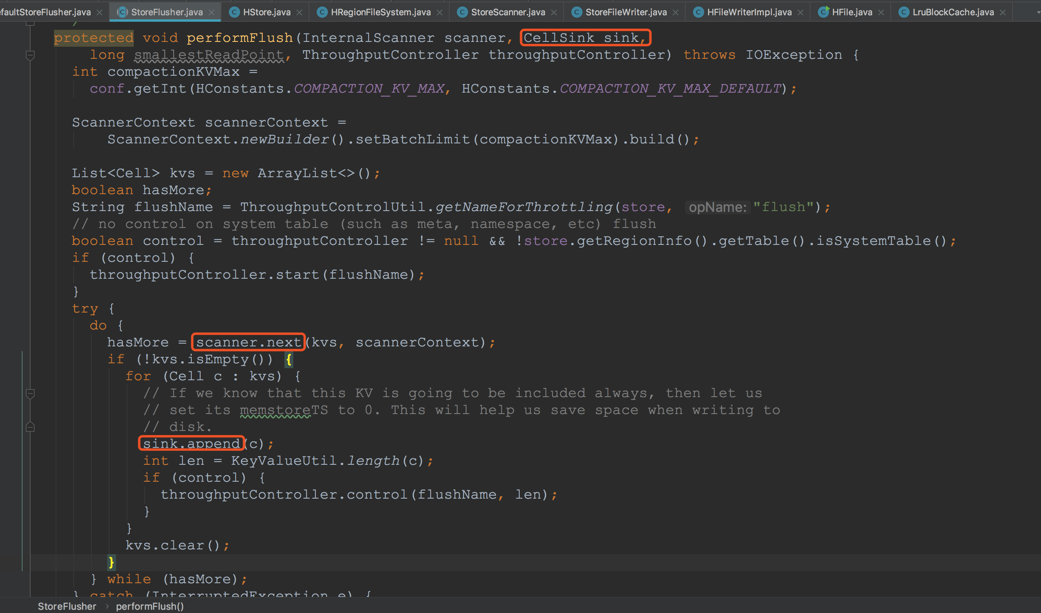This screenshot has width=1041, height=613.
Task: Close the HRegionFileSystem.java tab
Action: point(440,12)
